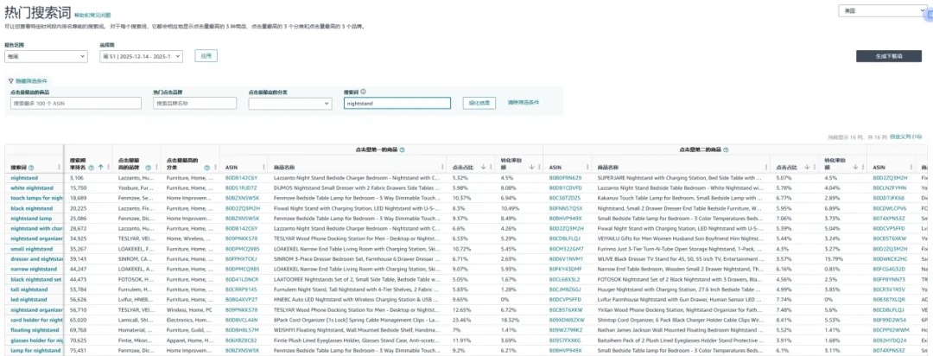Image resolution: width=933 pixels, height=356 pixels.
Task: Focus the 热门点击品牌 brand name field
Action: (x=194, y=103)
